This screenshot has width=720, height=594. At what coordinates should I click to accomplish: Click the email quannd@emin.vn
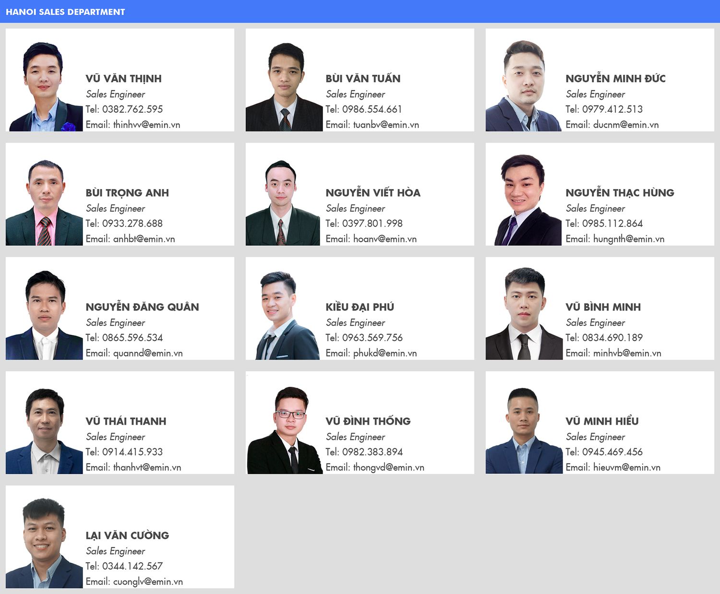click(148, 353)
